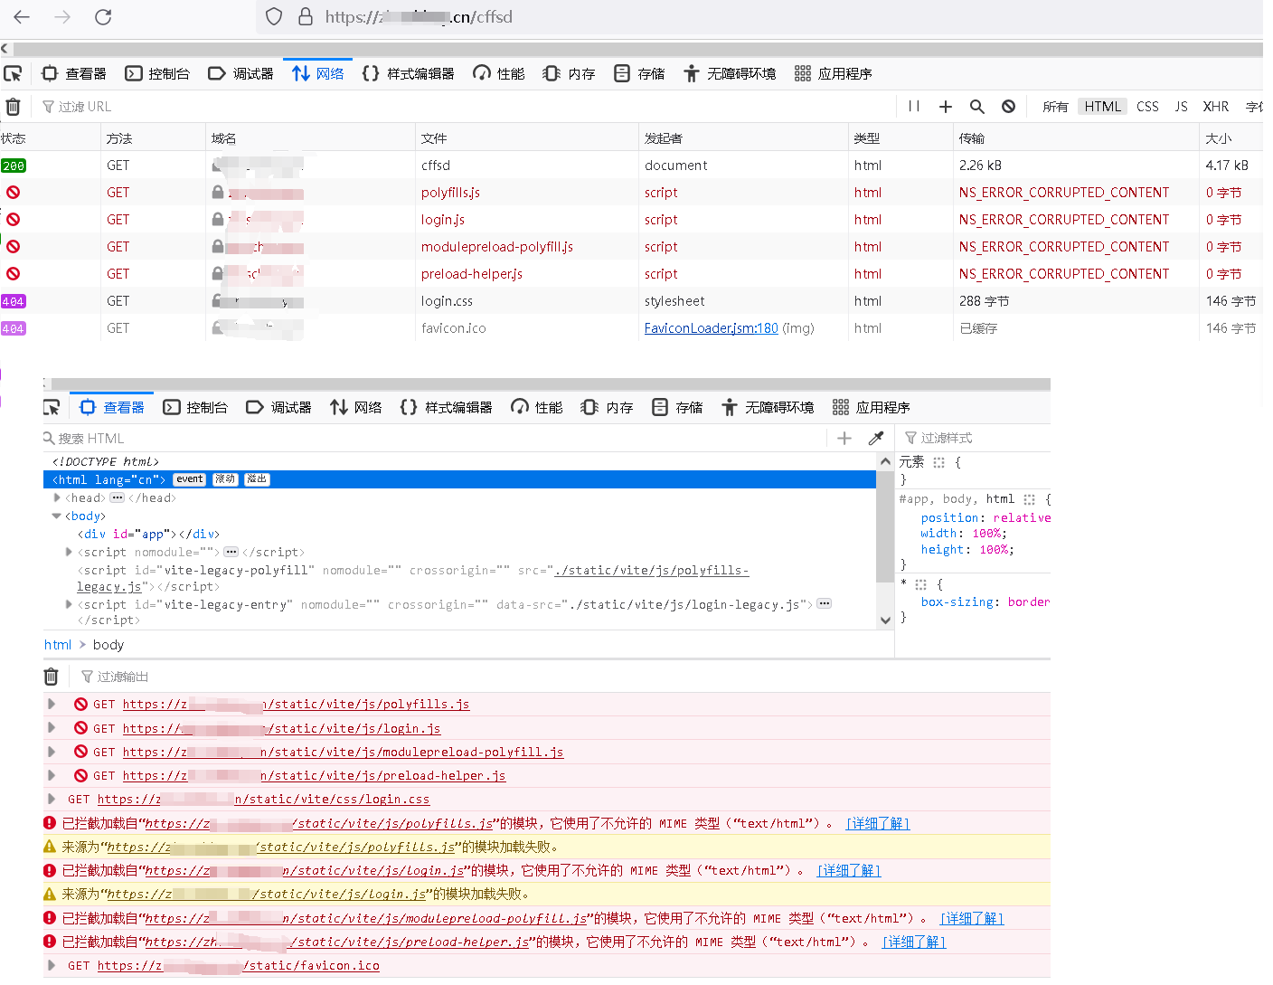
Task: Click 200 status badge of cffsd
Action: (14, 166)
